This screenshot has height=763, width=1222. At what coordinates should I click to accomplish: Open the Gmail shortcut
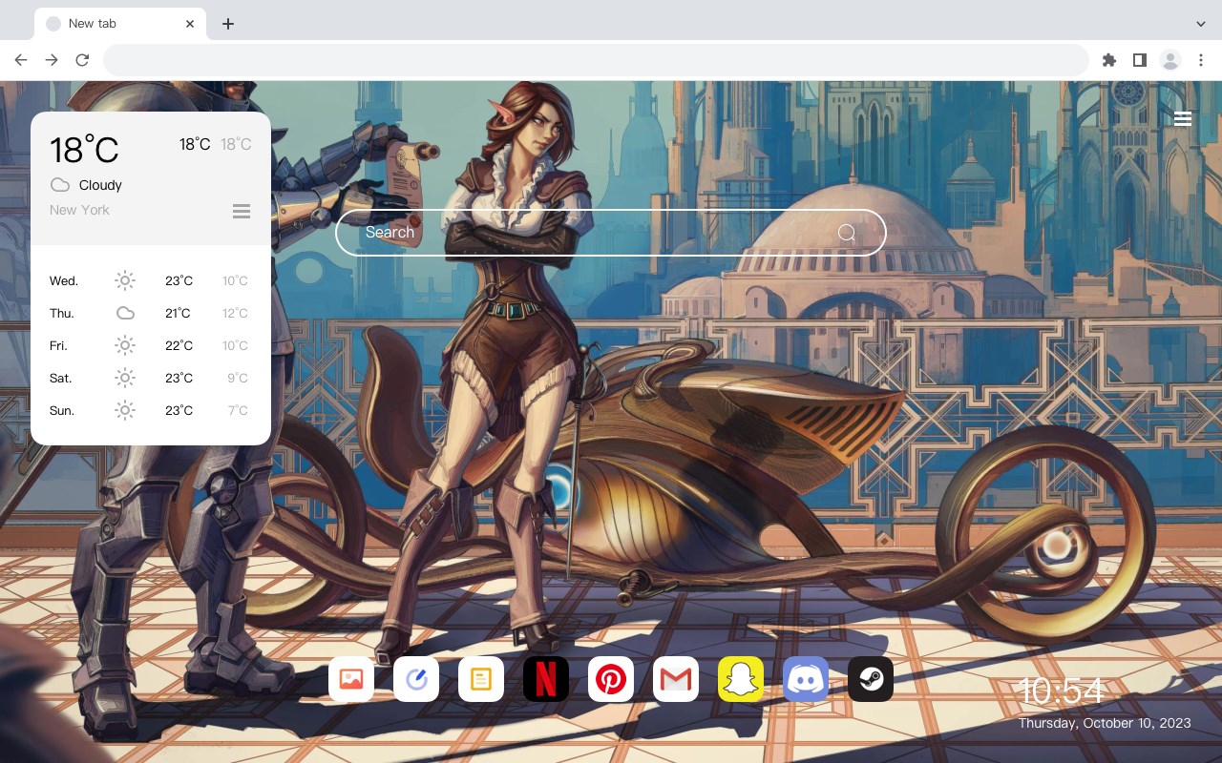click(x=676, y=679)
